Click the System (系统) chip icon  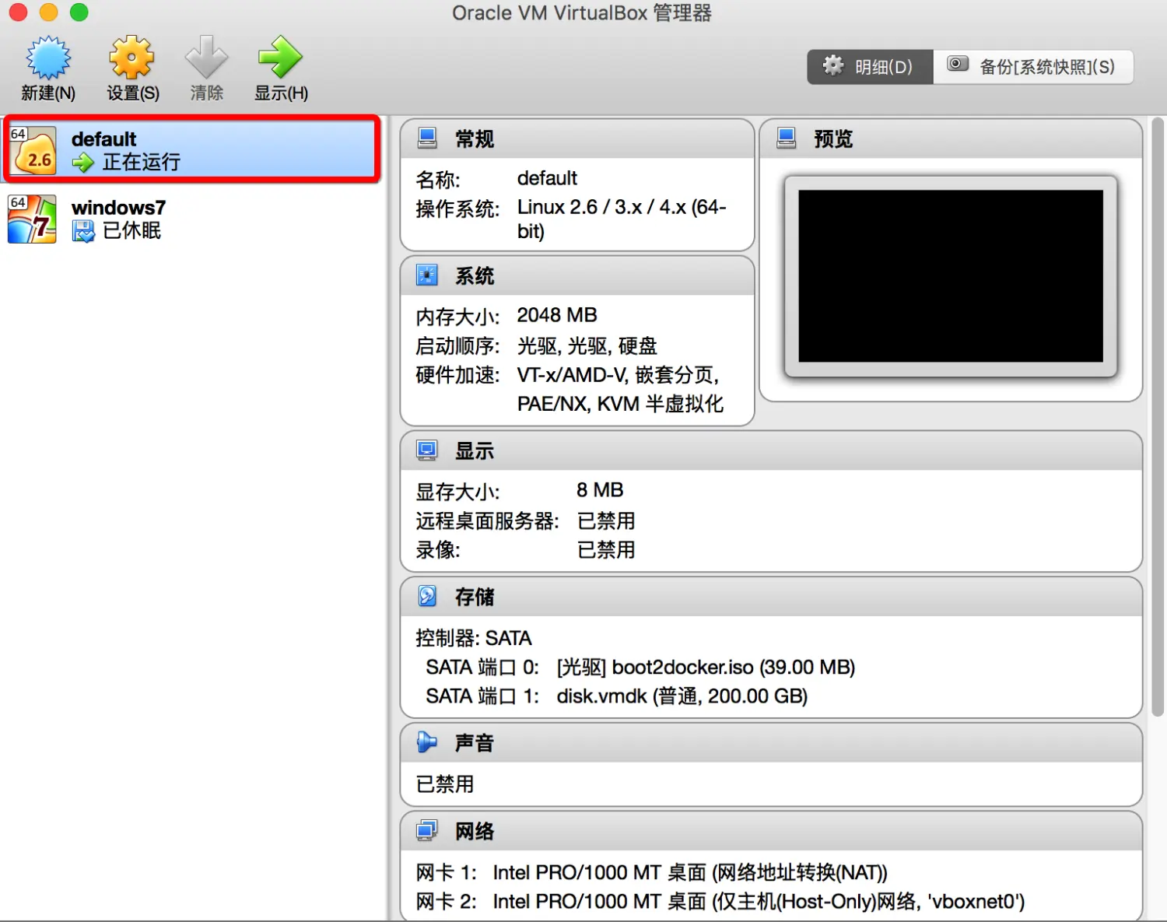tap(427, 275)
